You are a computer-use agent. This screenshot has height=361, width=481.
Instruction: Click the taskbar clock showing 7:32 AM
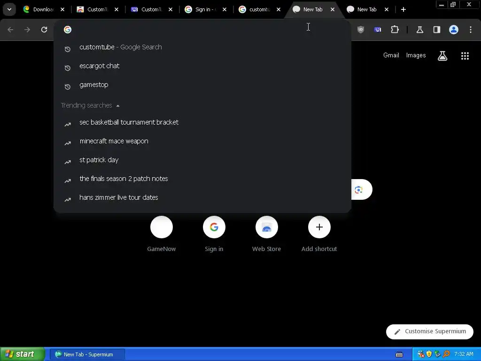464,354
